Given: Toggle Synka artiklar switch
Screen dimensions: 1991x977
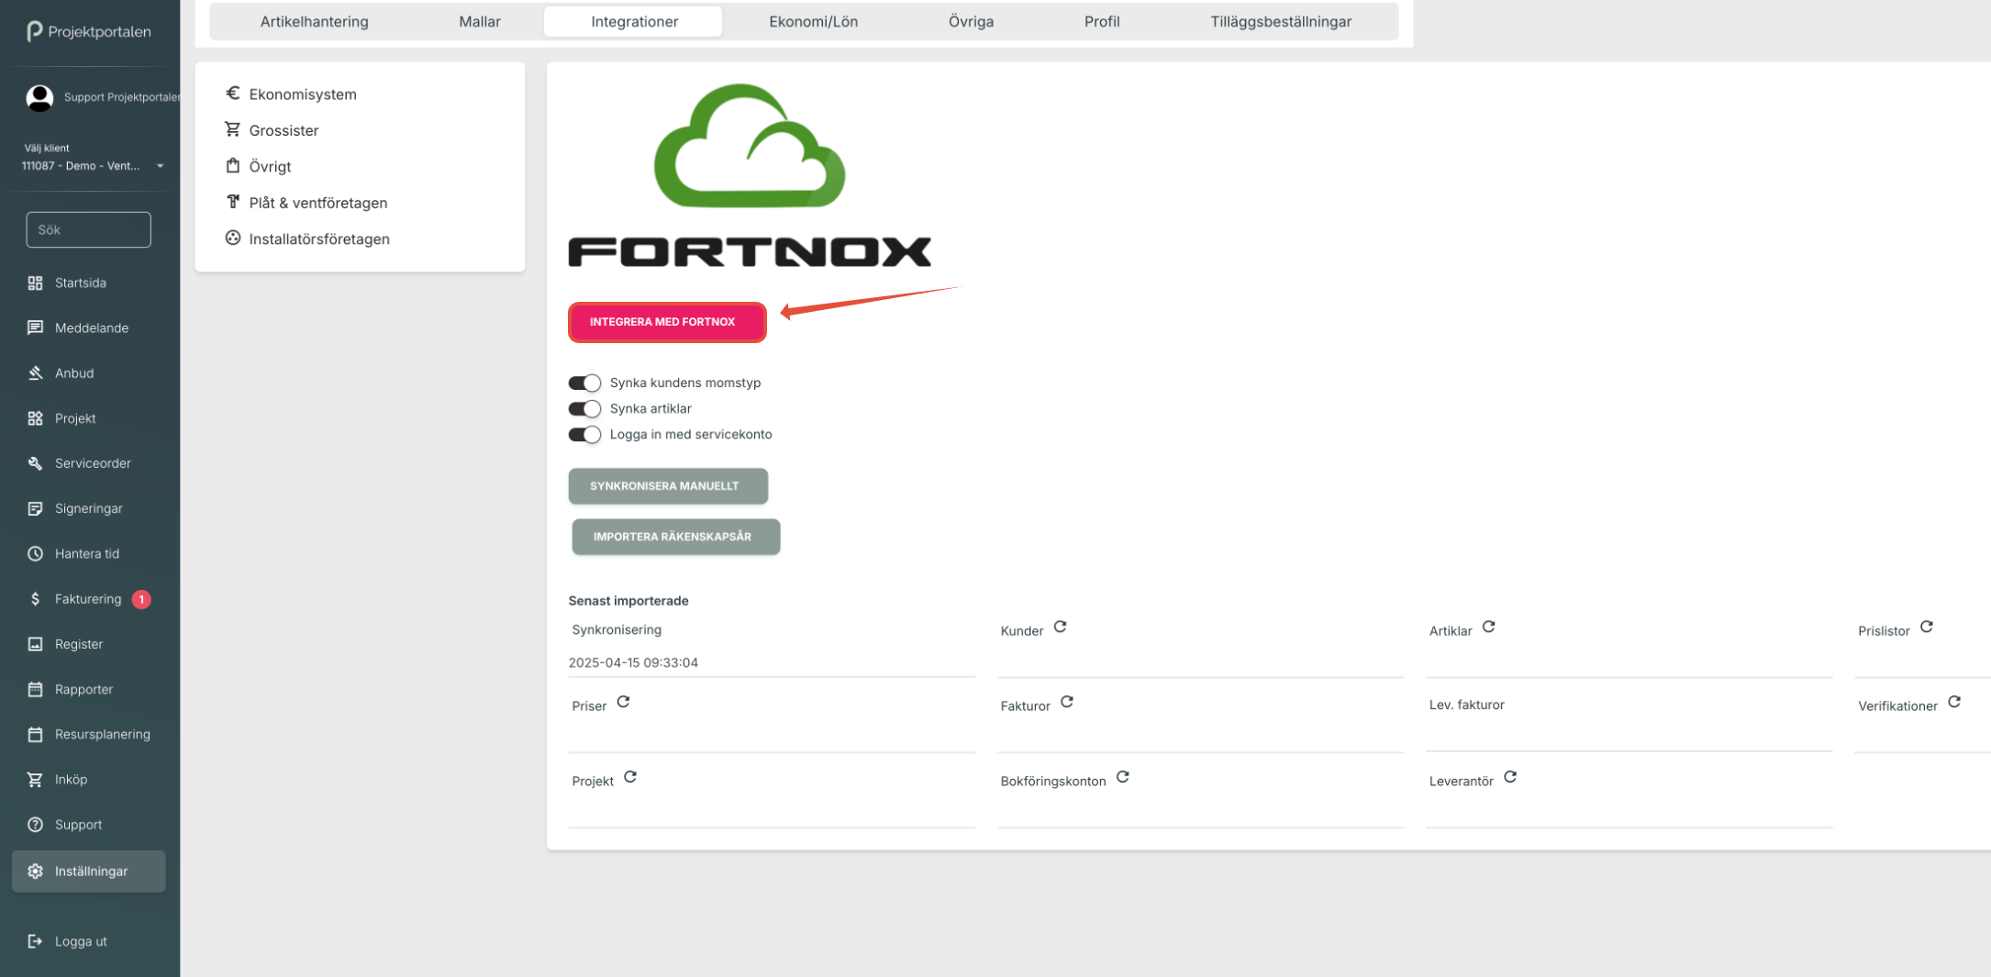Looking at the screenshot, I should 584,408.
